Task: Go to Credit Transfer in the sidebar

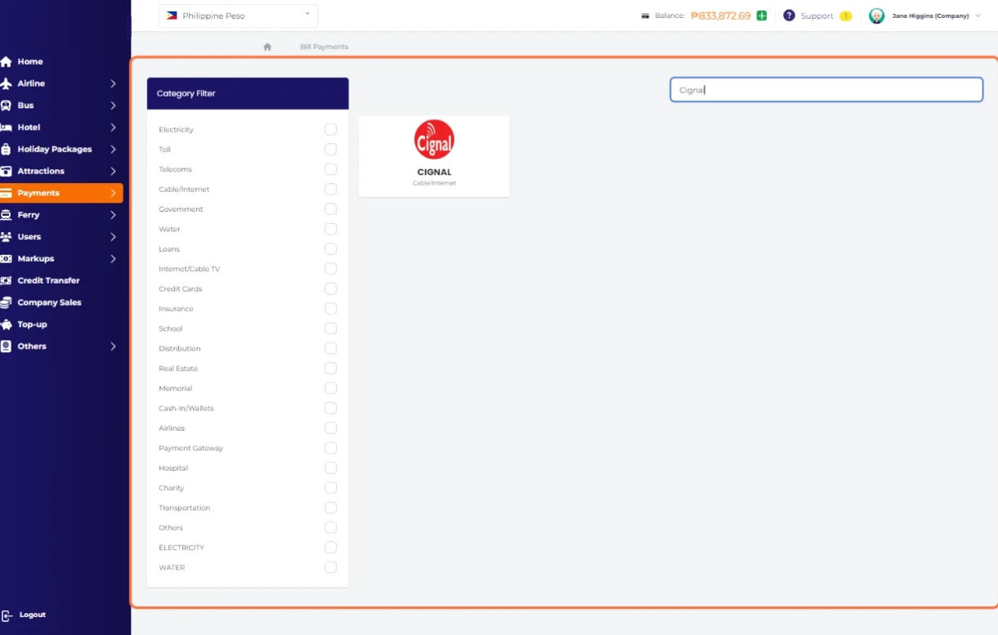Action: (x=48, y=280)
